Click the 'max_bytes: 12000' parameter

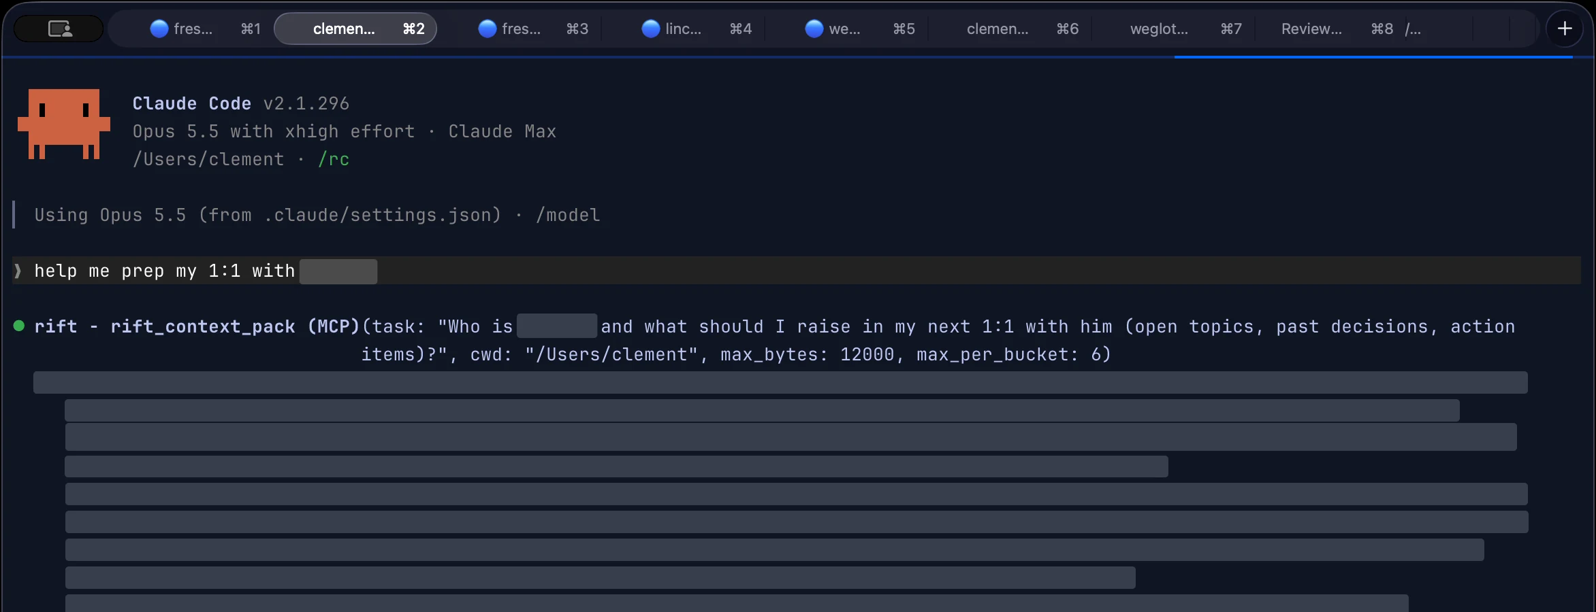(x=808, y=354)
